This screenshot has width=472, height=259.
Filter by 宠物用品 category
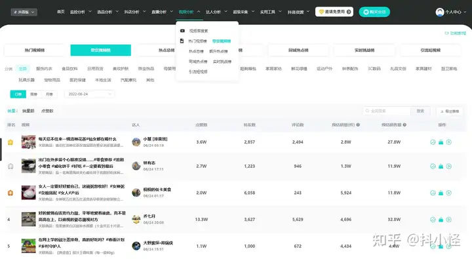52,80
